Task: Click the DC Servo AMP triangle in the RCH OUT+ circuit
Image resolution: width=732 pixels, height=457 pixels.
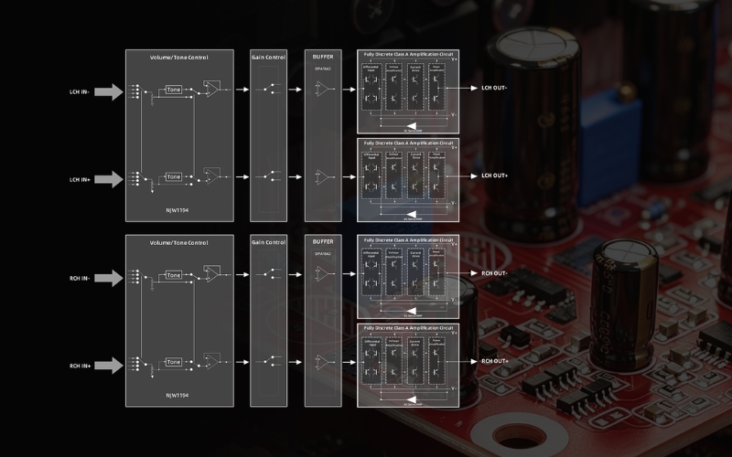Action: coord(411,399)
